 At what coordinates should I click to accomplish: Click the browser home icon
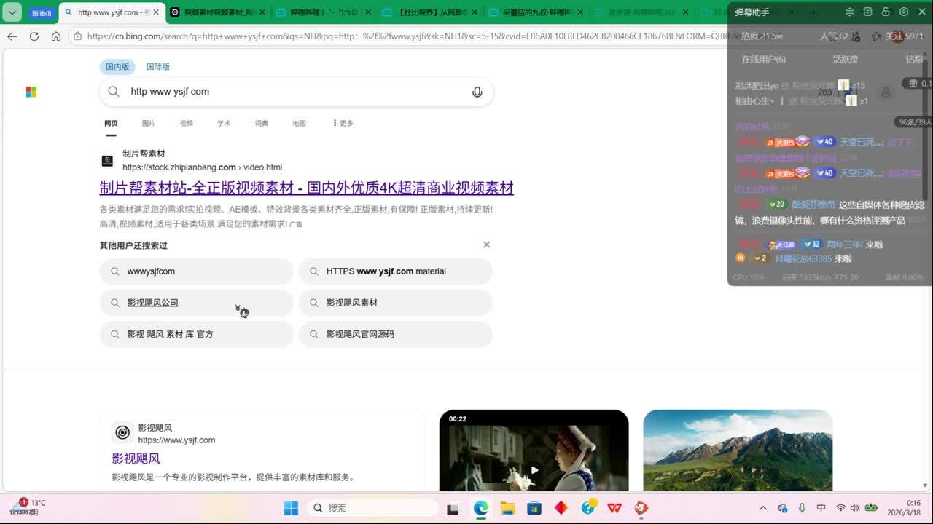56,36
